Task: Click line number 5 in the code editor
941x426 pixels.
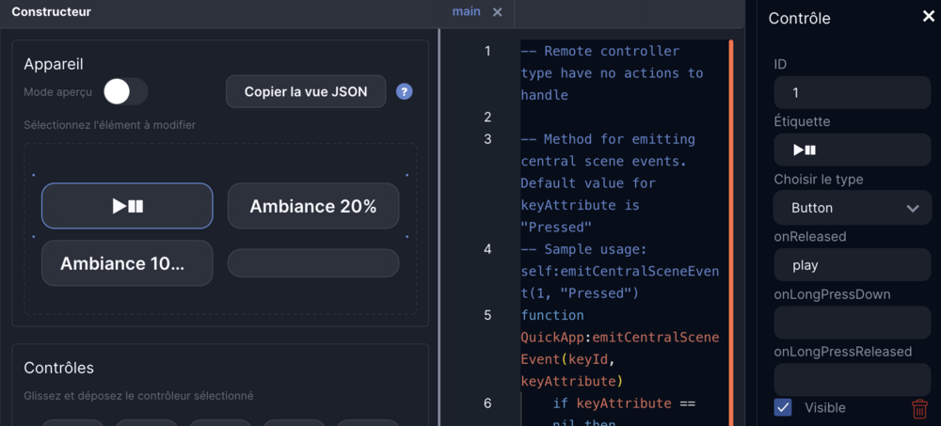Action: (x=487, y=315)
